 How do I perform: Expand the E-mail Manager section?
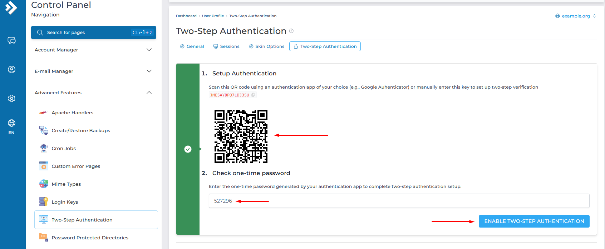tap(93, 71)
